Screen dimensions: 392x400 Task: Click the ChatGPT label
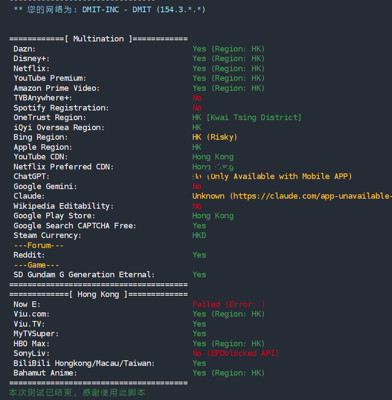pos(31,176)
